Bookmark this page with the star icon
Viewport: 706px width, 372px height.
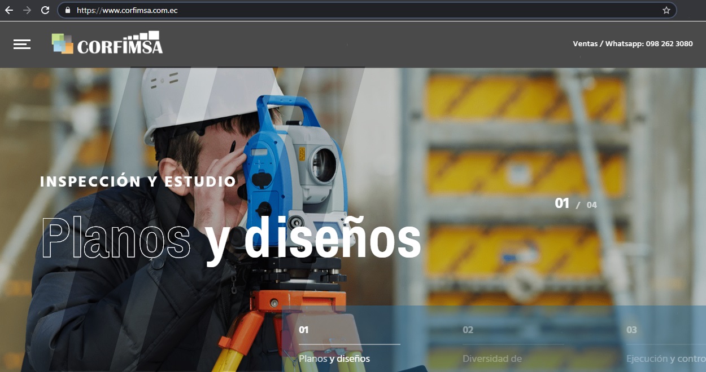[x=666, y=10]
